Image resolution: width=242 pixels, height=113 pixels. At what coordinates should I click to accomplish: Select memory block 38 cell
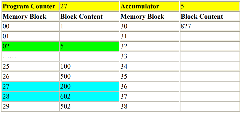[150, 106]
